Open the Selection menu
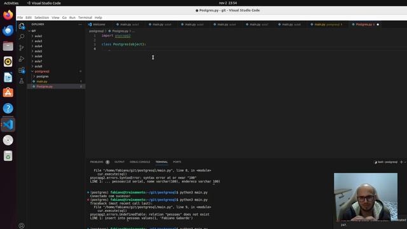 41,18
